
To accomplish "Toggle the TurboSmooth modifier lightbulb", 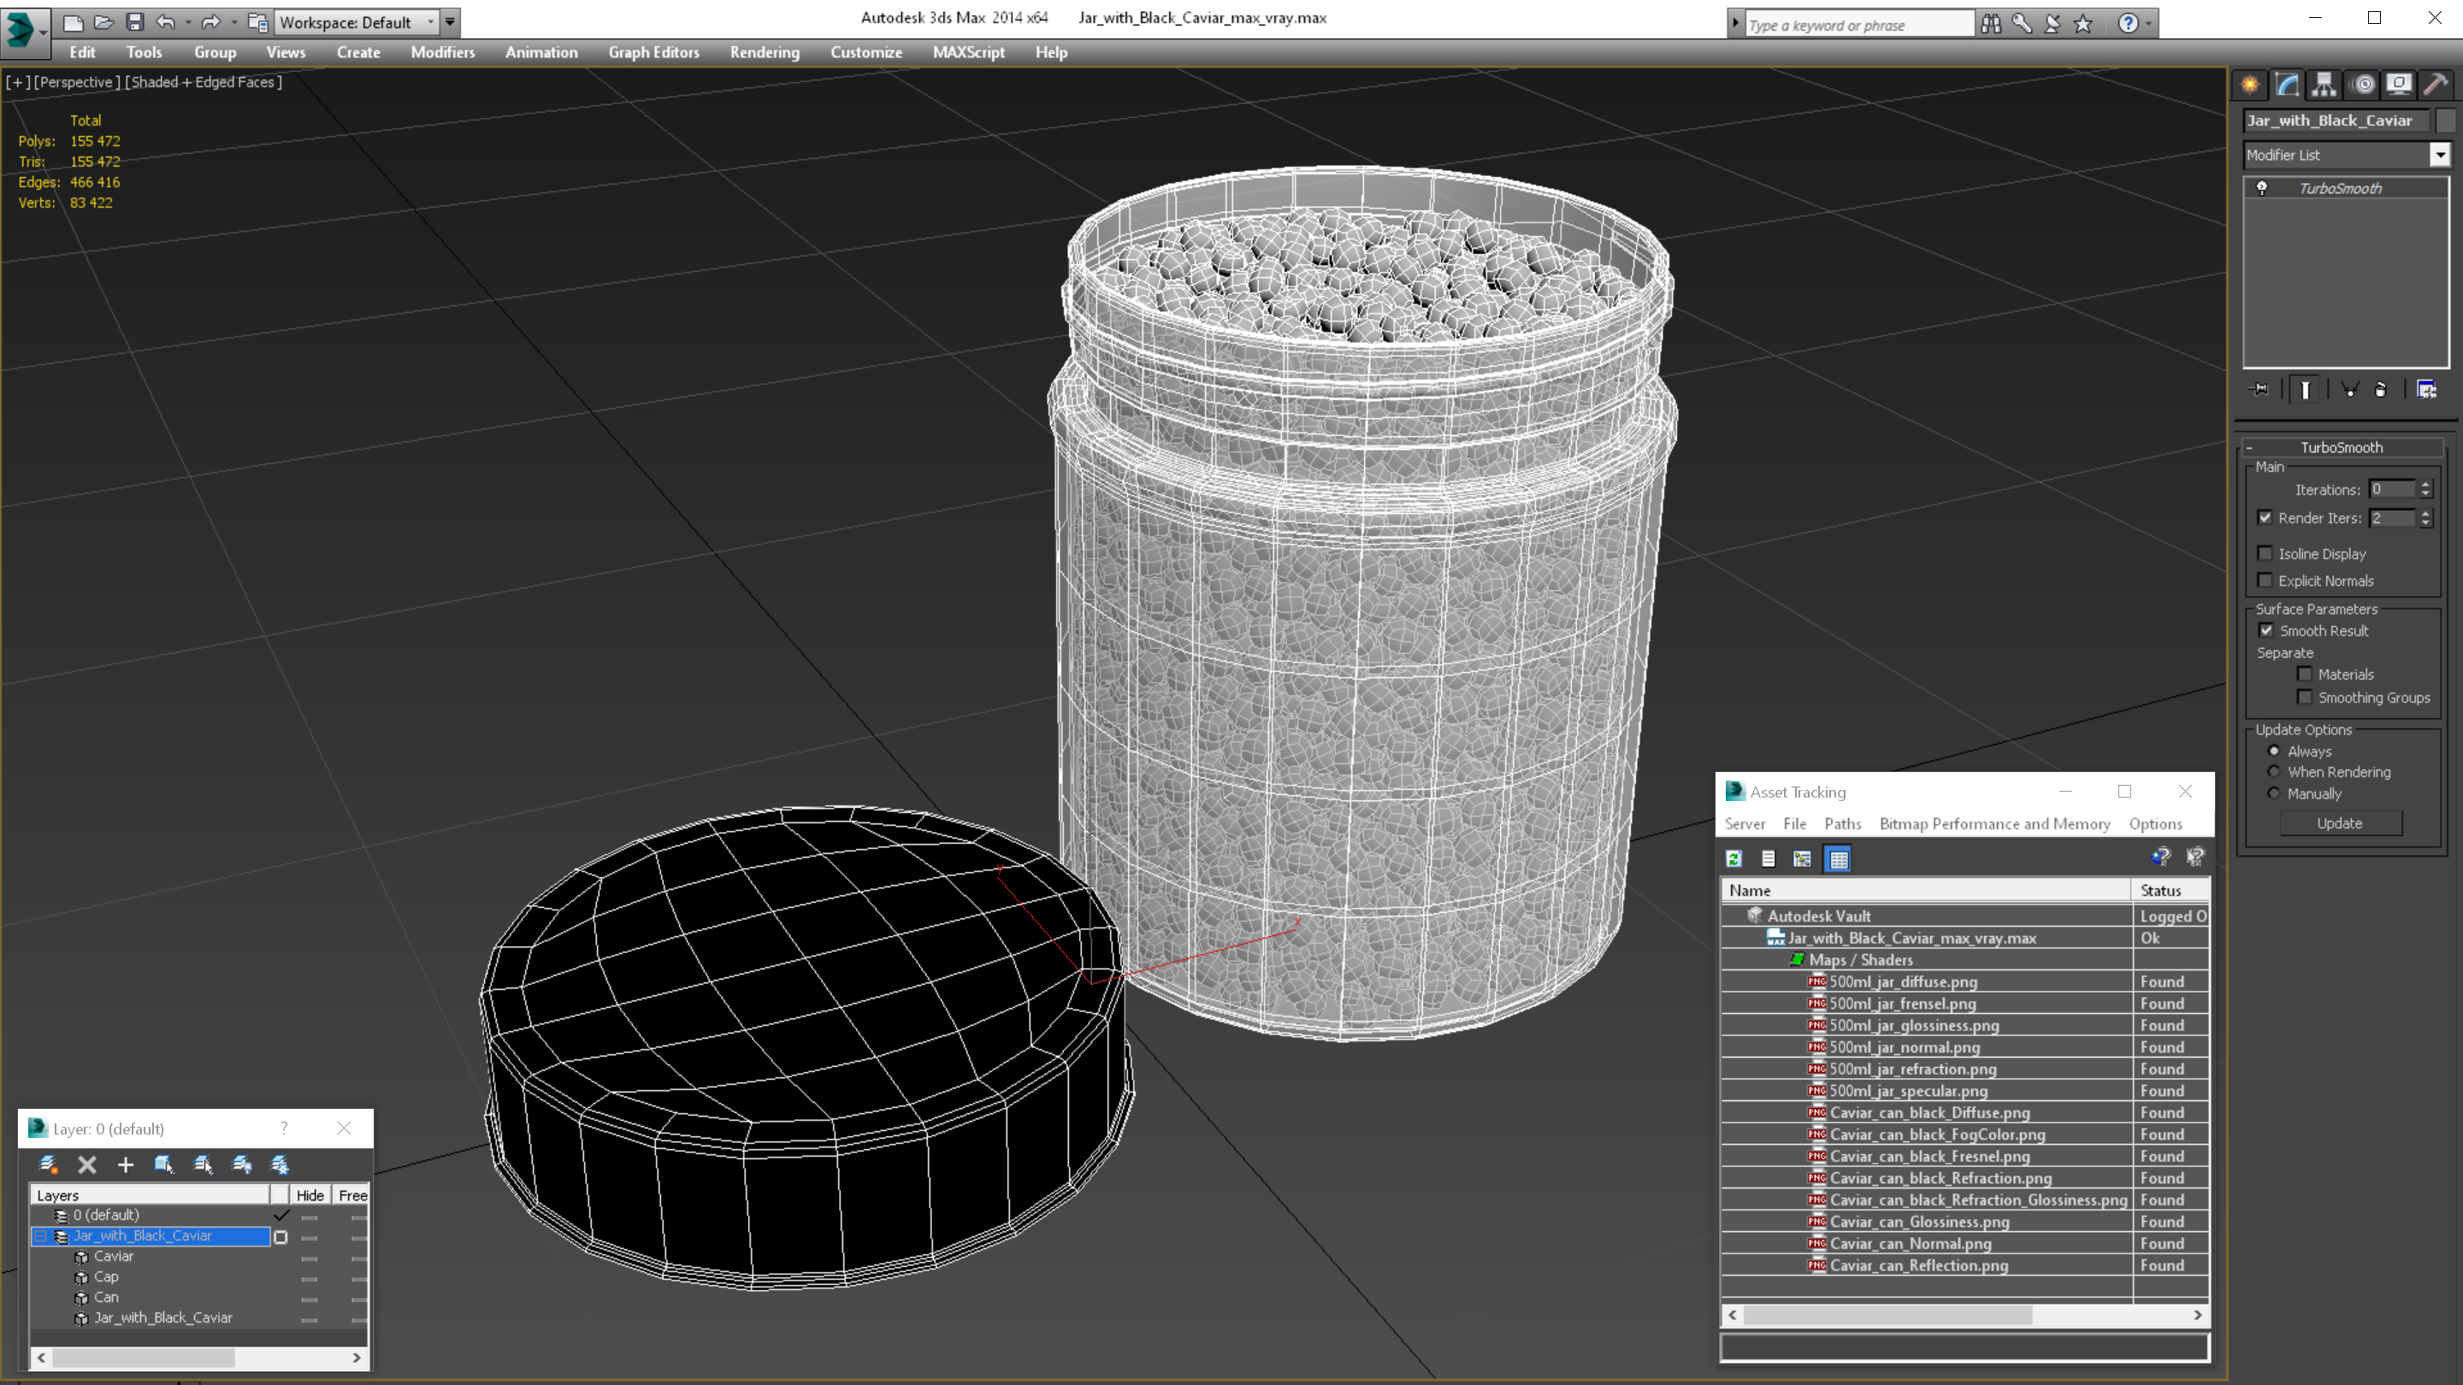I will (x=2261, y=188).
